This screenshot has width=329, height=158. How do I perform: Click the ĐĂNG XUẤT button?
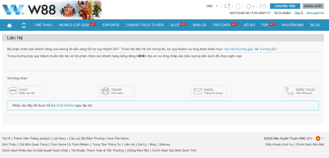click(313, 6)
